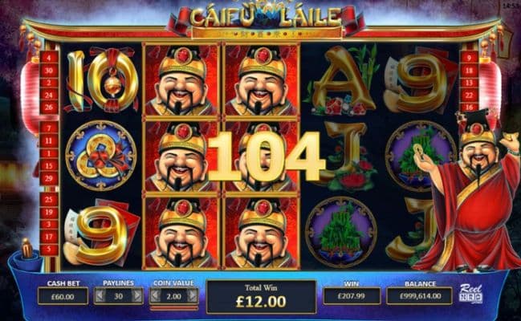Select payline 4 marker on left side
Screen dimensions: 521x321
point(49,58)
